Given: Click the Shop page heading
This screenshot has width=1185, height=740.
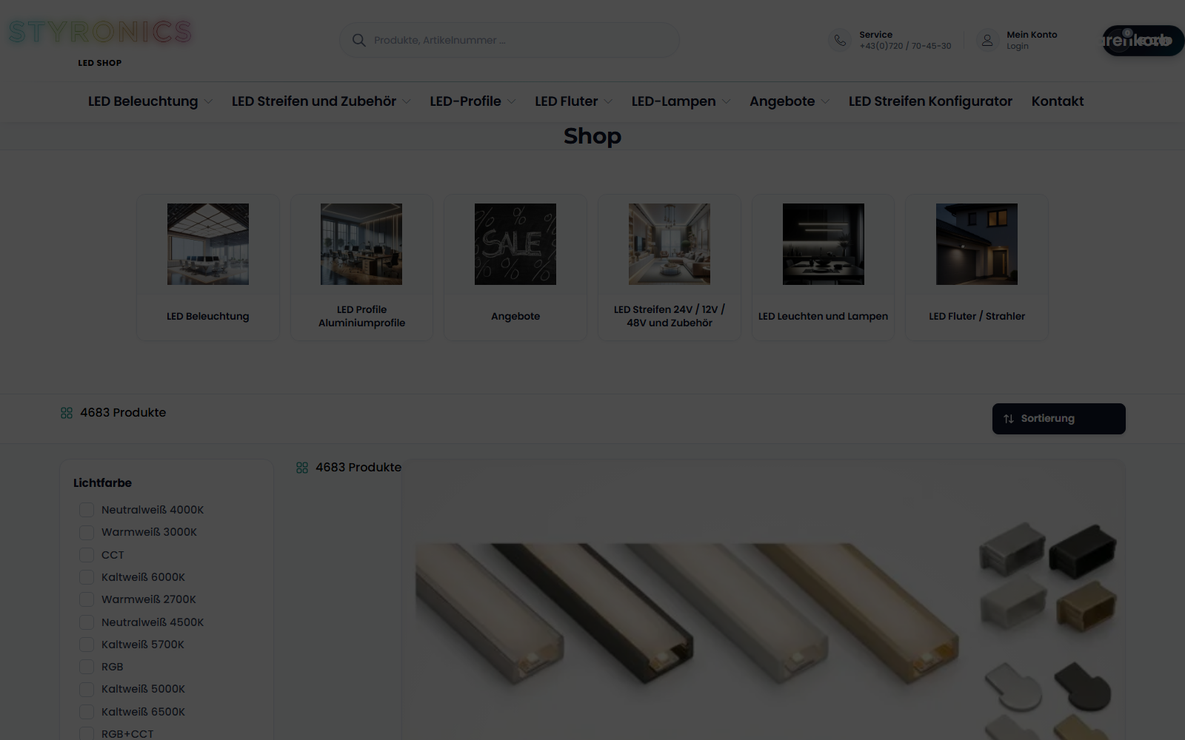Looking at the screenshot, I should click(592, 136).
